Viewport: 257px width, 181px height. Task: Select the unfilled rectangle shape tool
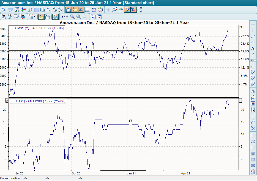click(253, 135)
